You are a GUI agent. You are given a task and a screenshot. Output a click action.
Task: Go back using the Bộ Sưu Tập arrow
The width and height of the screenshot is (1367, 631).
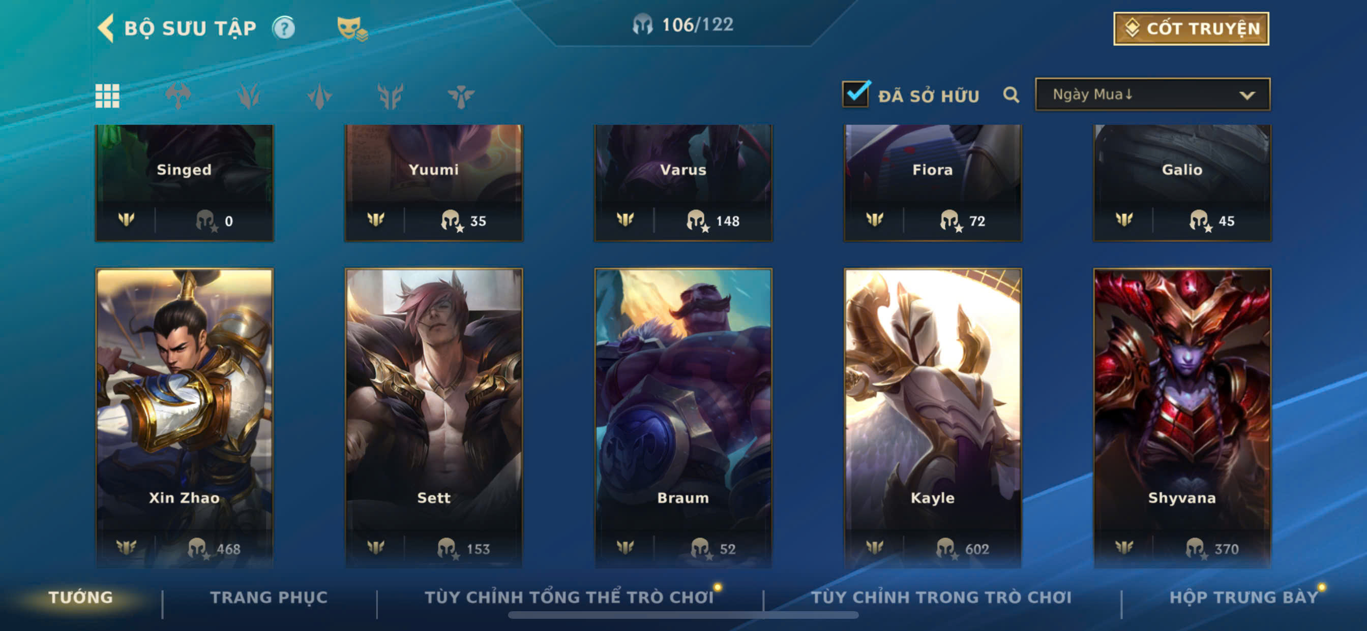pos(106,28)
